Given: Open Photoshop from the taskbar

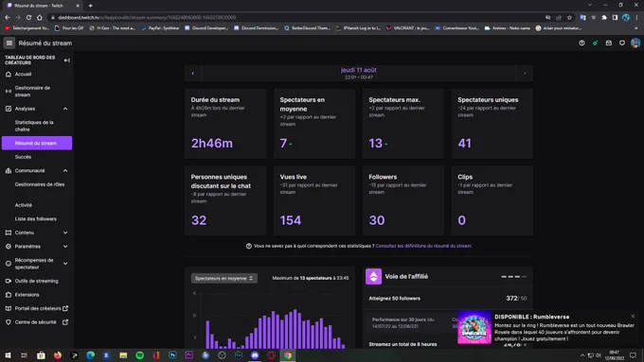Looking at the screenshot, I should (x=172, y=355).
